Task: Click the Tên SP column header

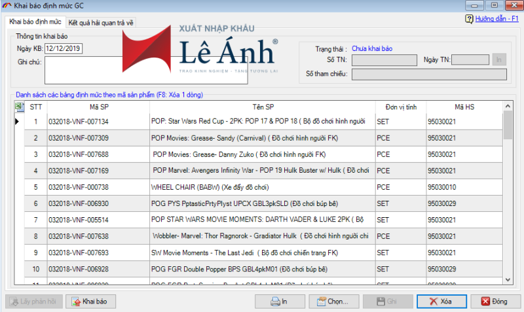Action: pyautogui.click(x=263, y=107)
